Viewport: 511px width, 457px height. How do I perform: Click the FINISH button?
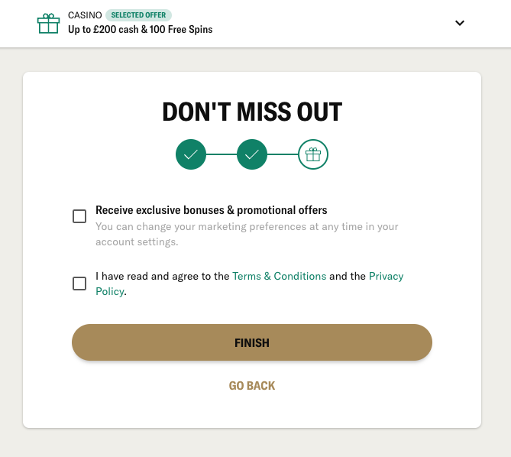click(x=252, y=342)
